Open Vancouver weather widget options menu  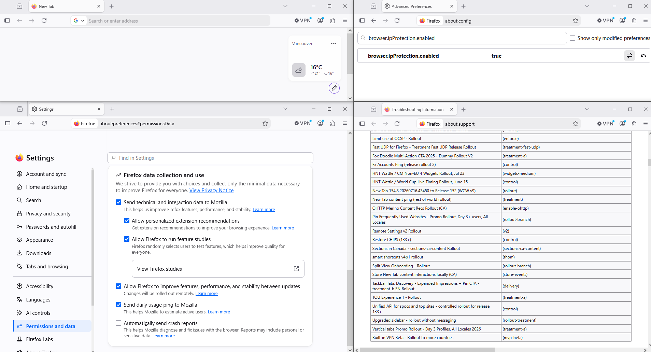[333, 43]
